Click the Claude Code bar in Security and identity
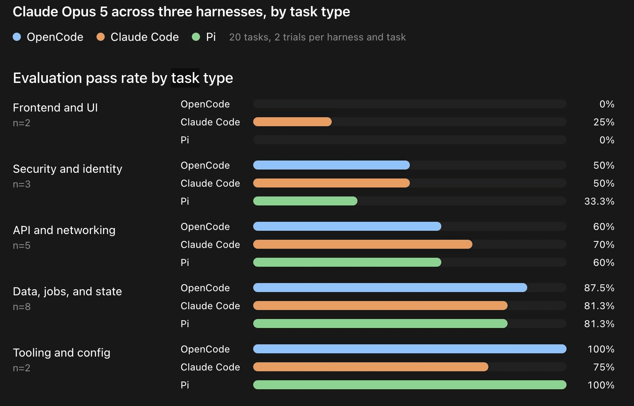634x406 pixels. coord(331,183)
